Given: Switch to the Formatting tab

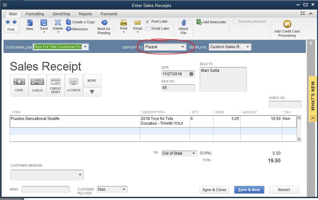Looking at the screenshot, I should click(35, 14).
